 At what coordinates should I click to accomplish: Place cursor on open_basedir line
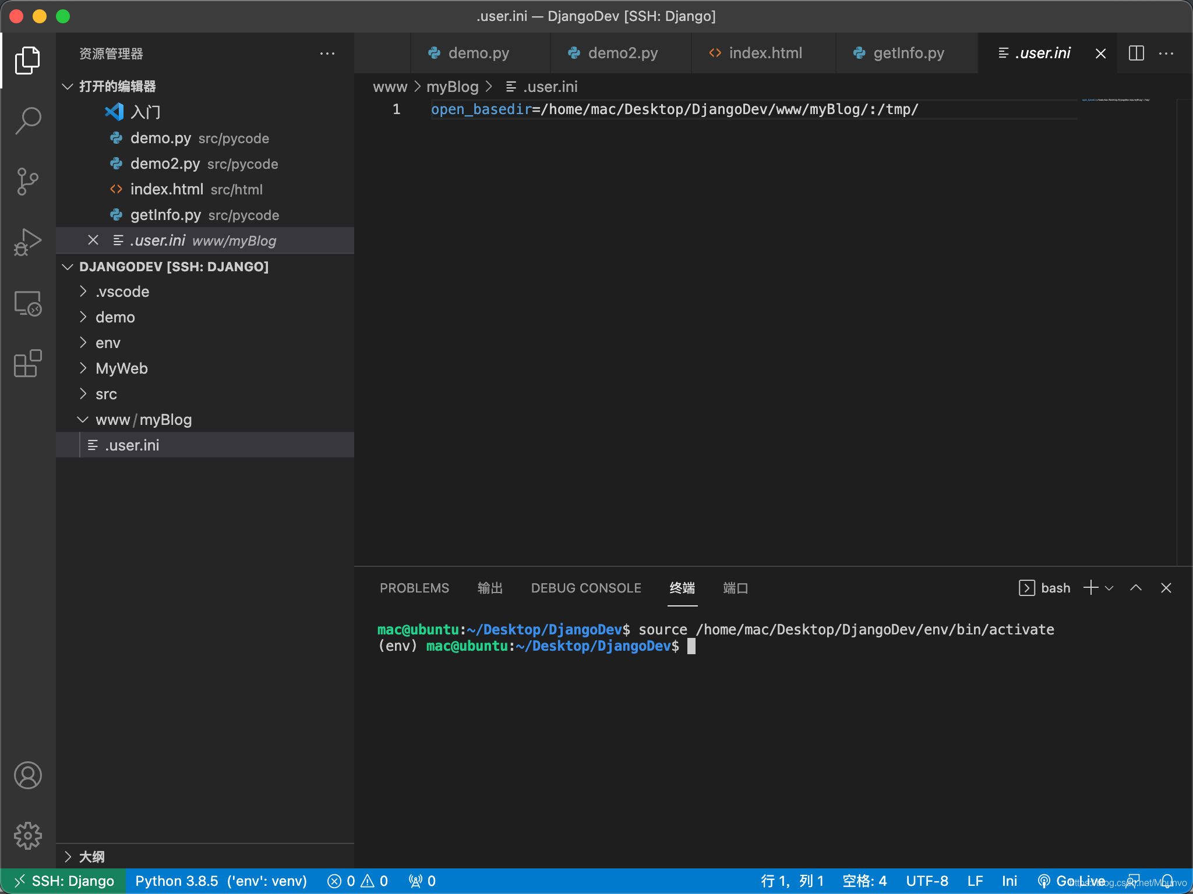click(x=675, y=109)
